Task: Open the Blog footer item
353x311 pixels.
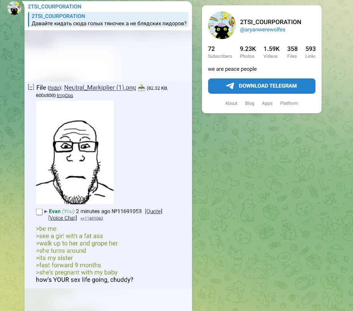Action: click(250, 103)
